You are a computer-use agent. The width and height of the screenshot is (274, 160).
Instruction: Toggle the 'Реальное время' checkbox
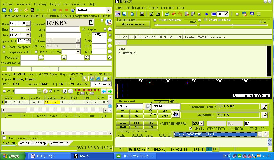tap(4, 47)
